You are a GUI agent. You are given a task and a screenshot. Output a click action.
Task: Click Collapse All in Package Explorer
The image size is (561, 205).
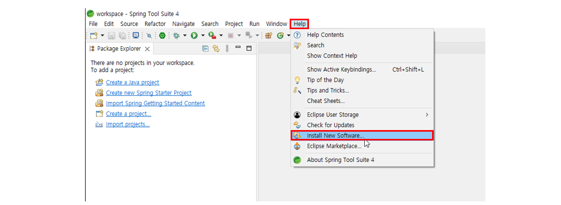(206, 48)
